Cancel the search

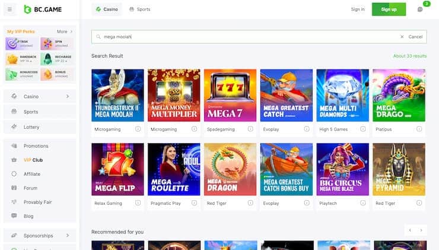pyautogui.click(x=415, y=37)
